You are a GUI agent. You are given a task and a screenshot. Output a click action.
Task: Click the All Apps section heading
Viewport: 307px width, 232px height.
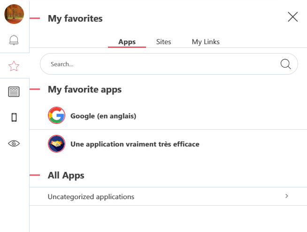pos(66,175)
